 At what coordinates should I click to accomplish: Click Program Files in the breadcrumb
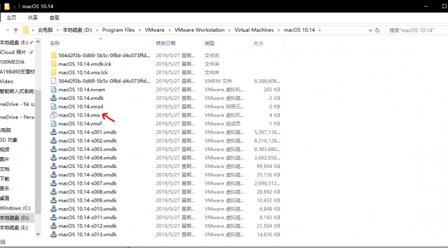tap(119, 30)
